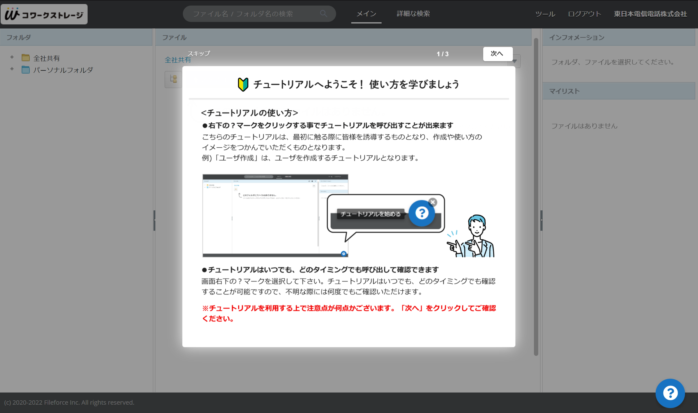Open the blue help question mark button
The image size is (698, 413).
tap(670, 393)
